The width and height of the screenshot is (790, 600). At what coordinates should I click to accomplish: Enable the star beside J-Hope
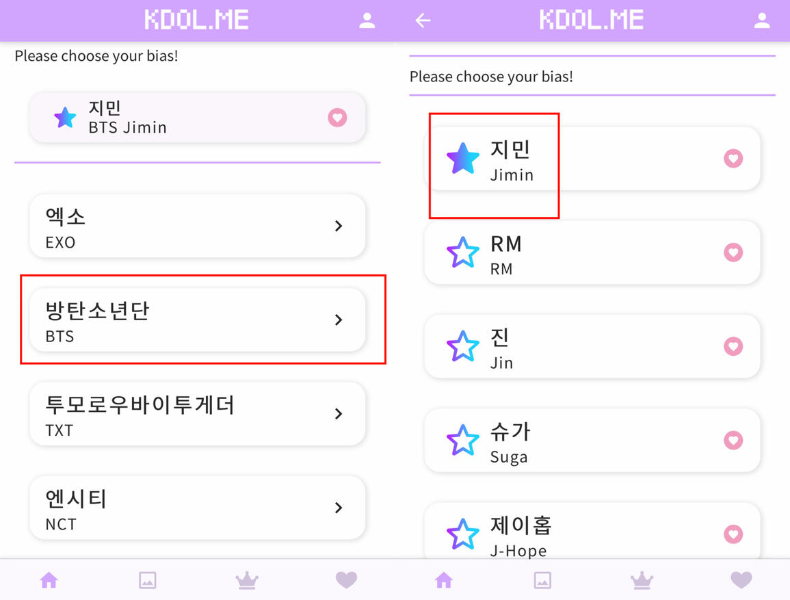[462, 534]
